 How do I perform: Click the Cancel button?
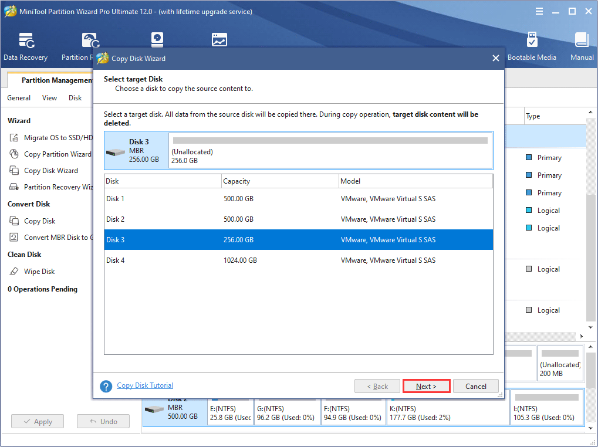(475, 386)
